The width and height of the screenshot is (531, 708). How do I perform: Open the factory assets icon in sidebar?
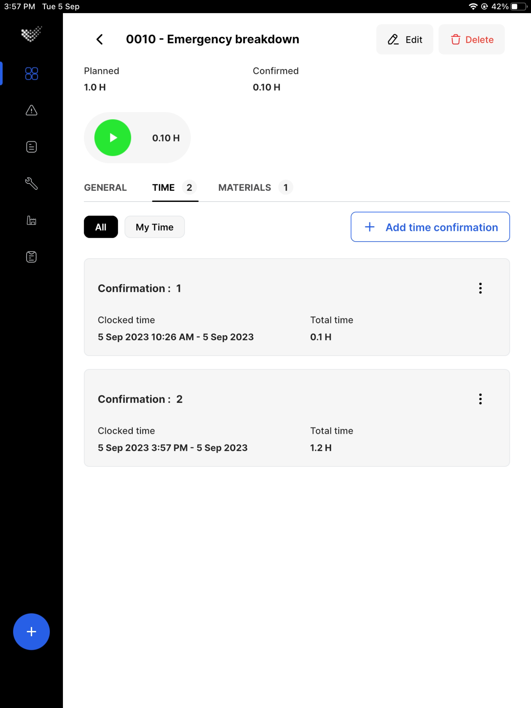[x=31, y=220]
